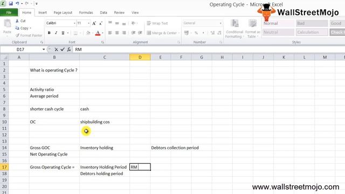Open the Name Box dropdown arrow
This screenshot has height=194, width=345.
coord(44,50)
